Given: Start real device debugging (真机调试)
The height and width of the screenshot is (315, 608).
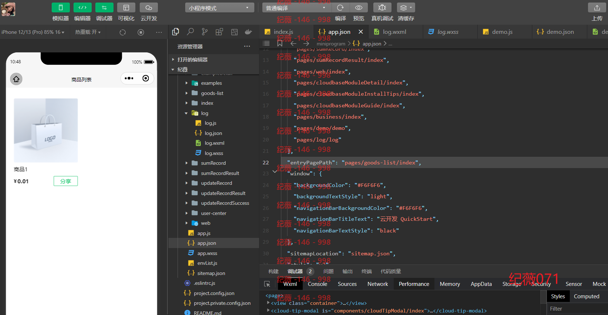Looking at the screenshot, I should 382,8.
